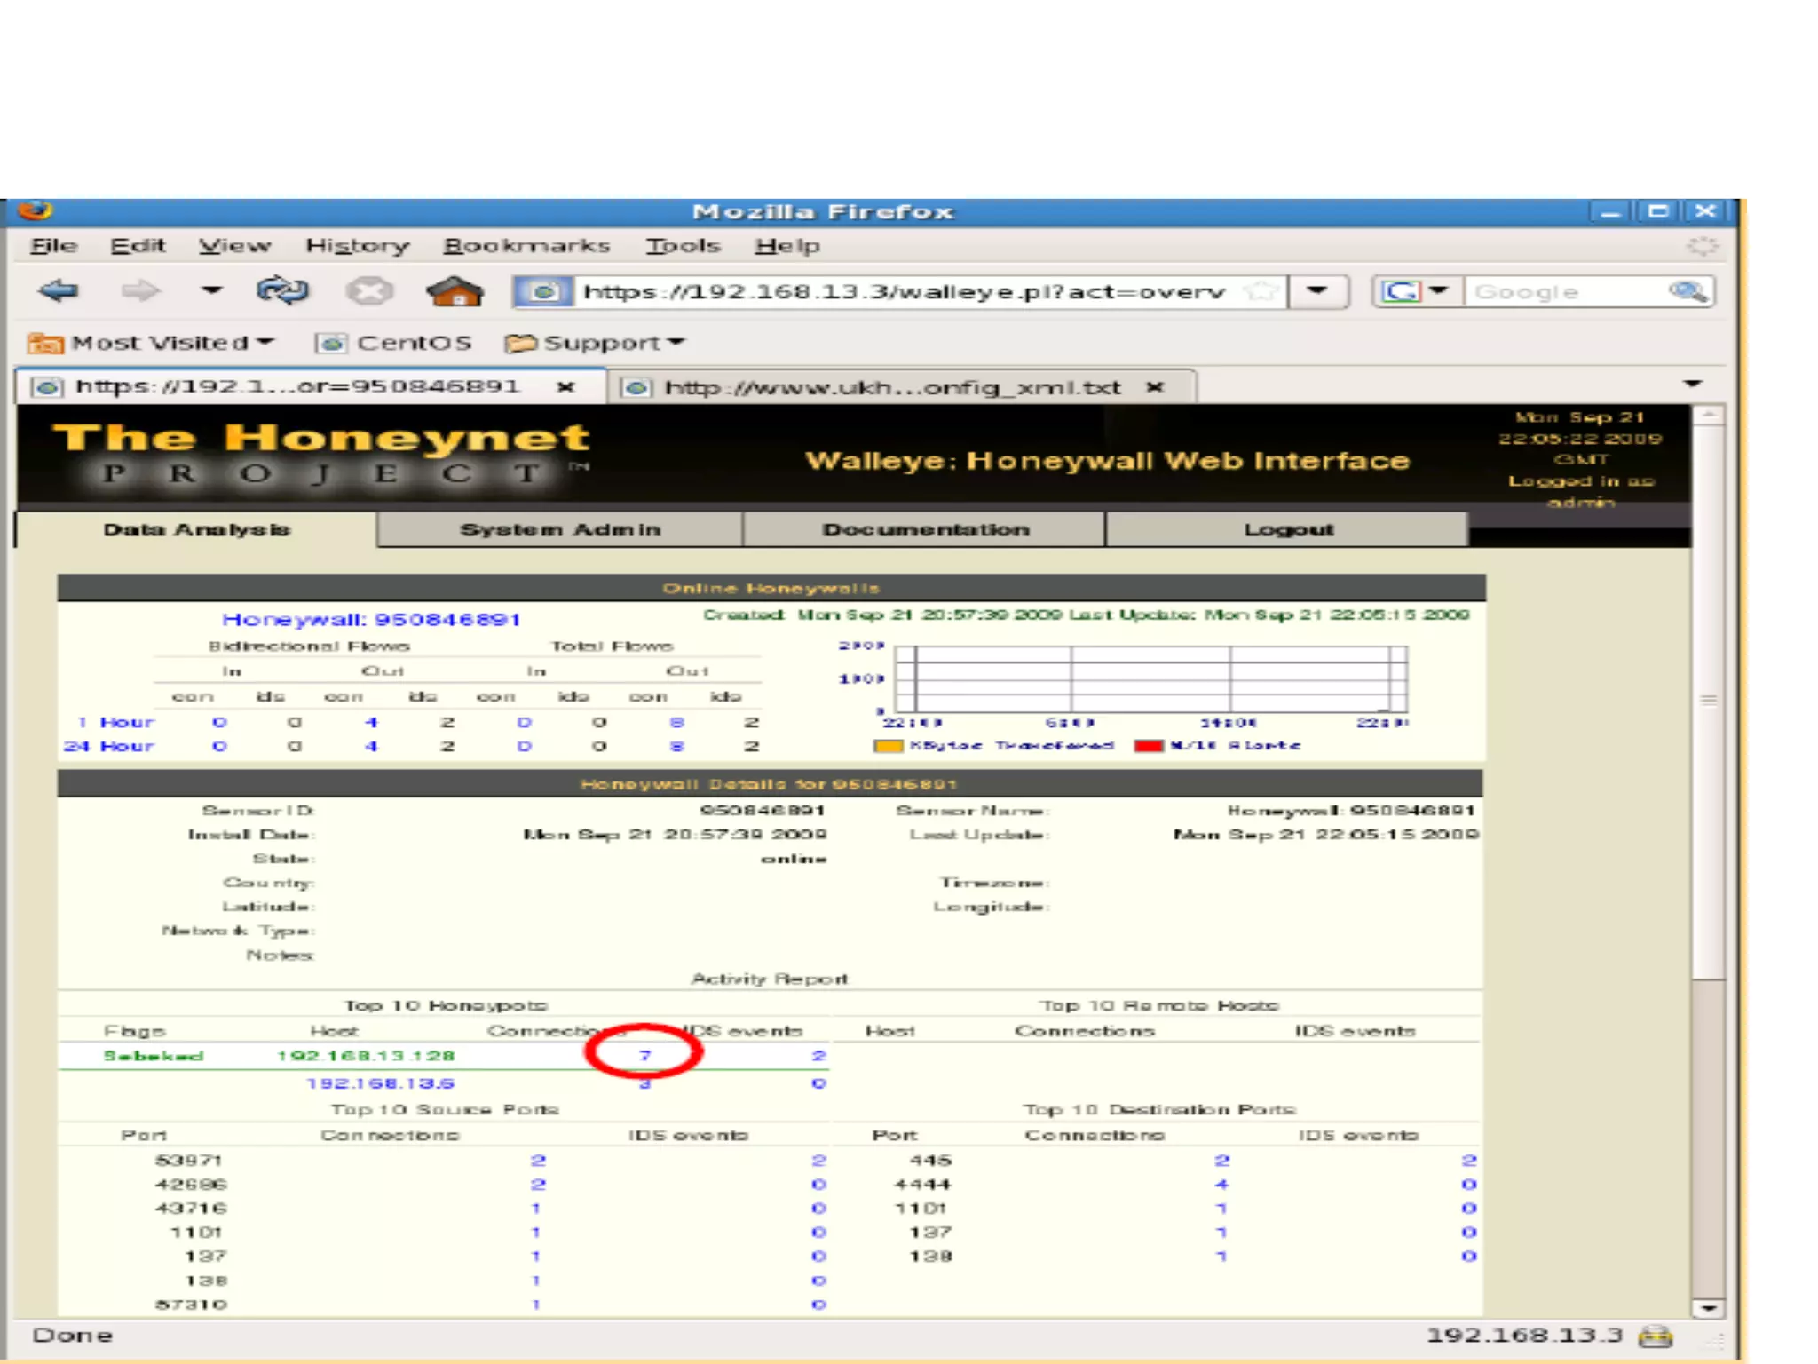Open host 192.168.13.128 link
The height and width of the screenshot is (1364, 1818).
(366, 1056)
